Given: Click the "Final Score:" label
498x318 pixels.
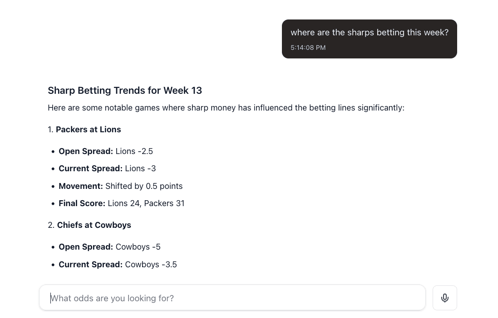Looking at the screenshot, I should (x=82, y=203).
